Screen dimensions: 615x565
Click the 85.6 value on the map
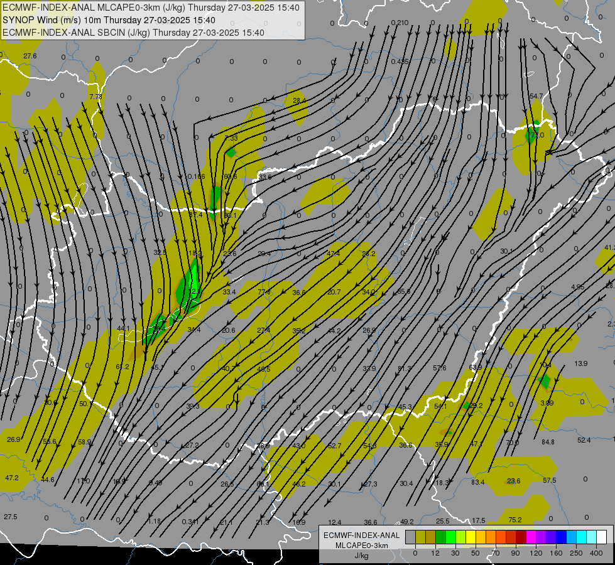click(403, 291)
